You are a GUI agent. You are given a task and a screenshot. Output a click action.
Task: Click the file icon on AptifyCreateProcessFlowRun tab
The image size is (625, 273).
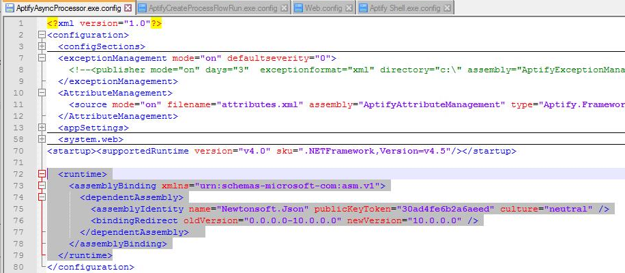click(142, 8)
